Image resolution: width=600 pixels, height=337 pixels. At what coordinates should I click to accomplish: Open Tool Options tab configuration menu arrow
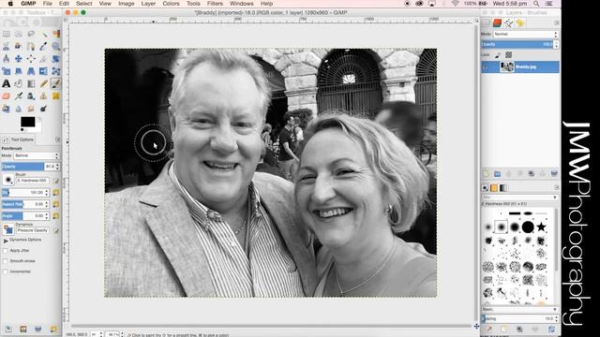[x=58, y=139]
